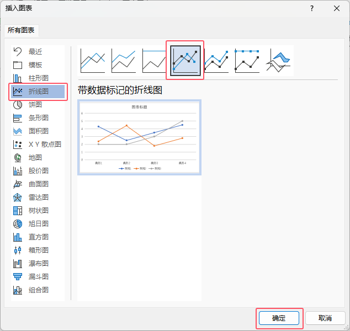350x331 pixels.
Task: Pick the 100% stacked line subtype
Action: (154, 61)
